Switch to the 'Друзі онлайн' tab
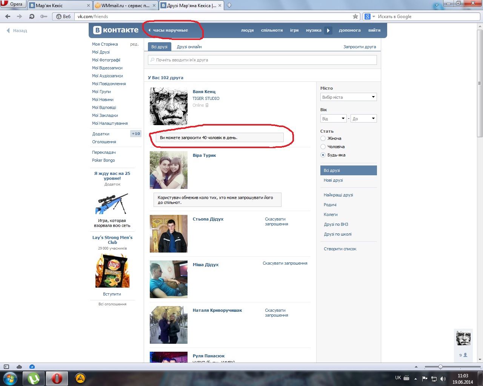 click(189, 47)
